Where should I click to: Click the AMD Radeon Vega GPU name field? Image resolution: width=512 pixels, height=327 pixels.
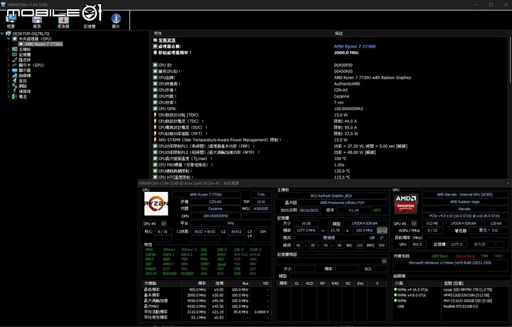click(464, 202)
